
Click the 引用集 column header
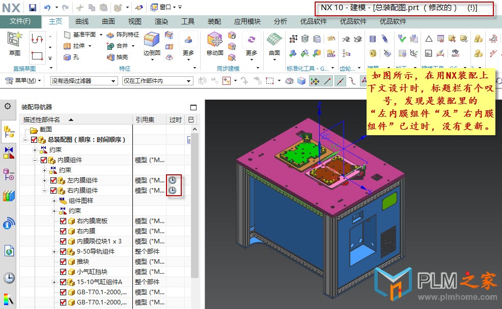149,120
